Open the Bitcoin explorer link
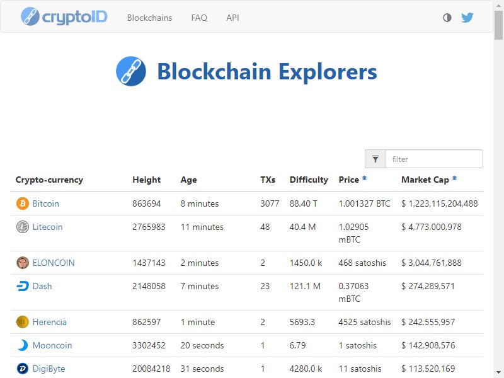The height and width of the screenshot is (378, 504). tap(45, 203)
